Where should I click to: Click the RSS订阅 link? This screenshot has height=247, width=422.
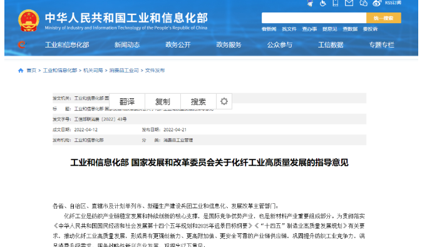(393, 3)
